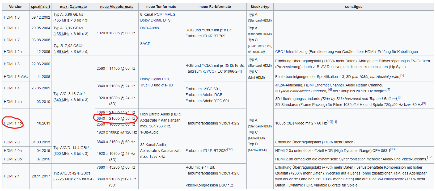Select the HDMI 1.3 version cell
Screen dimensions: 436x191
16,64
